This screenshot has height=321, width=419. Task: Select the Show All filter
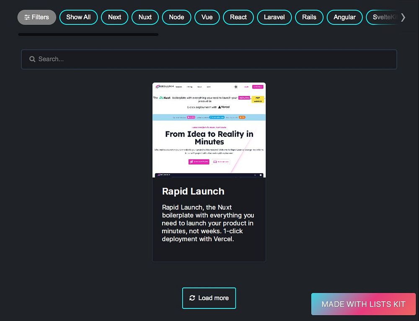[78, 17]
